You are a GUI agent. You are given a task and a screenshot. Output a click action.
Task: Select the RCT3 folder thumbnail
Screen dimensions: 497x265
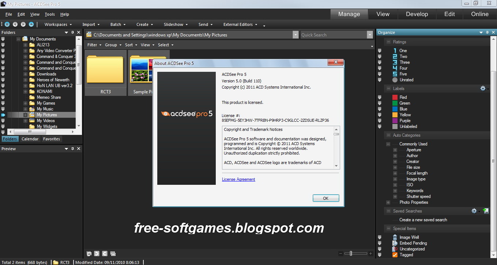106,73
